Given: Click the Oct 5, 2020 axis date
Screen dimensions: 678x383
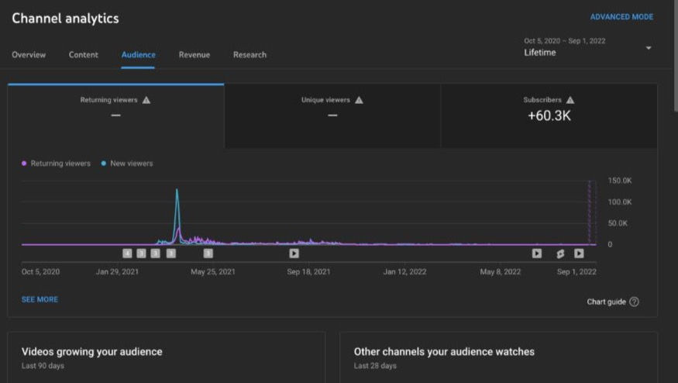Looking at the screenshot, I should click(x=40, y=272).
